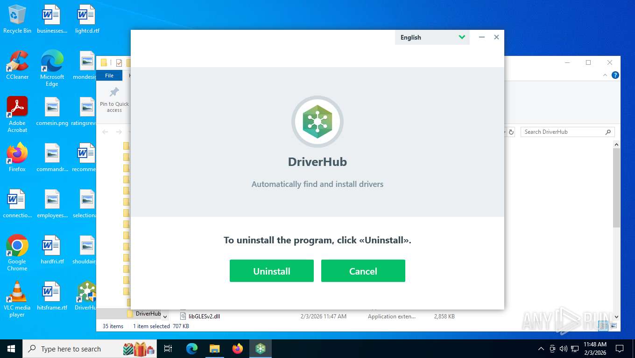The image size is (635, 358).
Task: Show hidden system tray icons
Action: click(x=541, y=349)
